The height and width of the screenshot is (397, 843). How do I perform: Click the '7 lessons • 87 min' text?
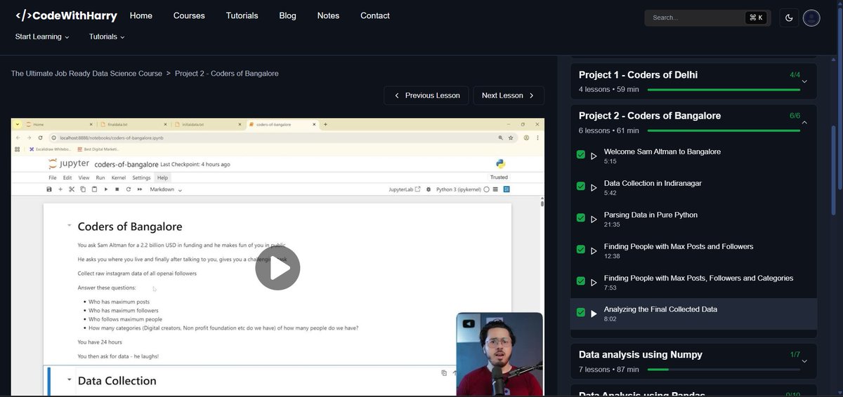pyautogui.click(x=608, y=370)
